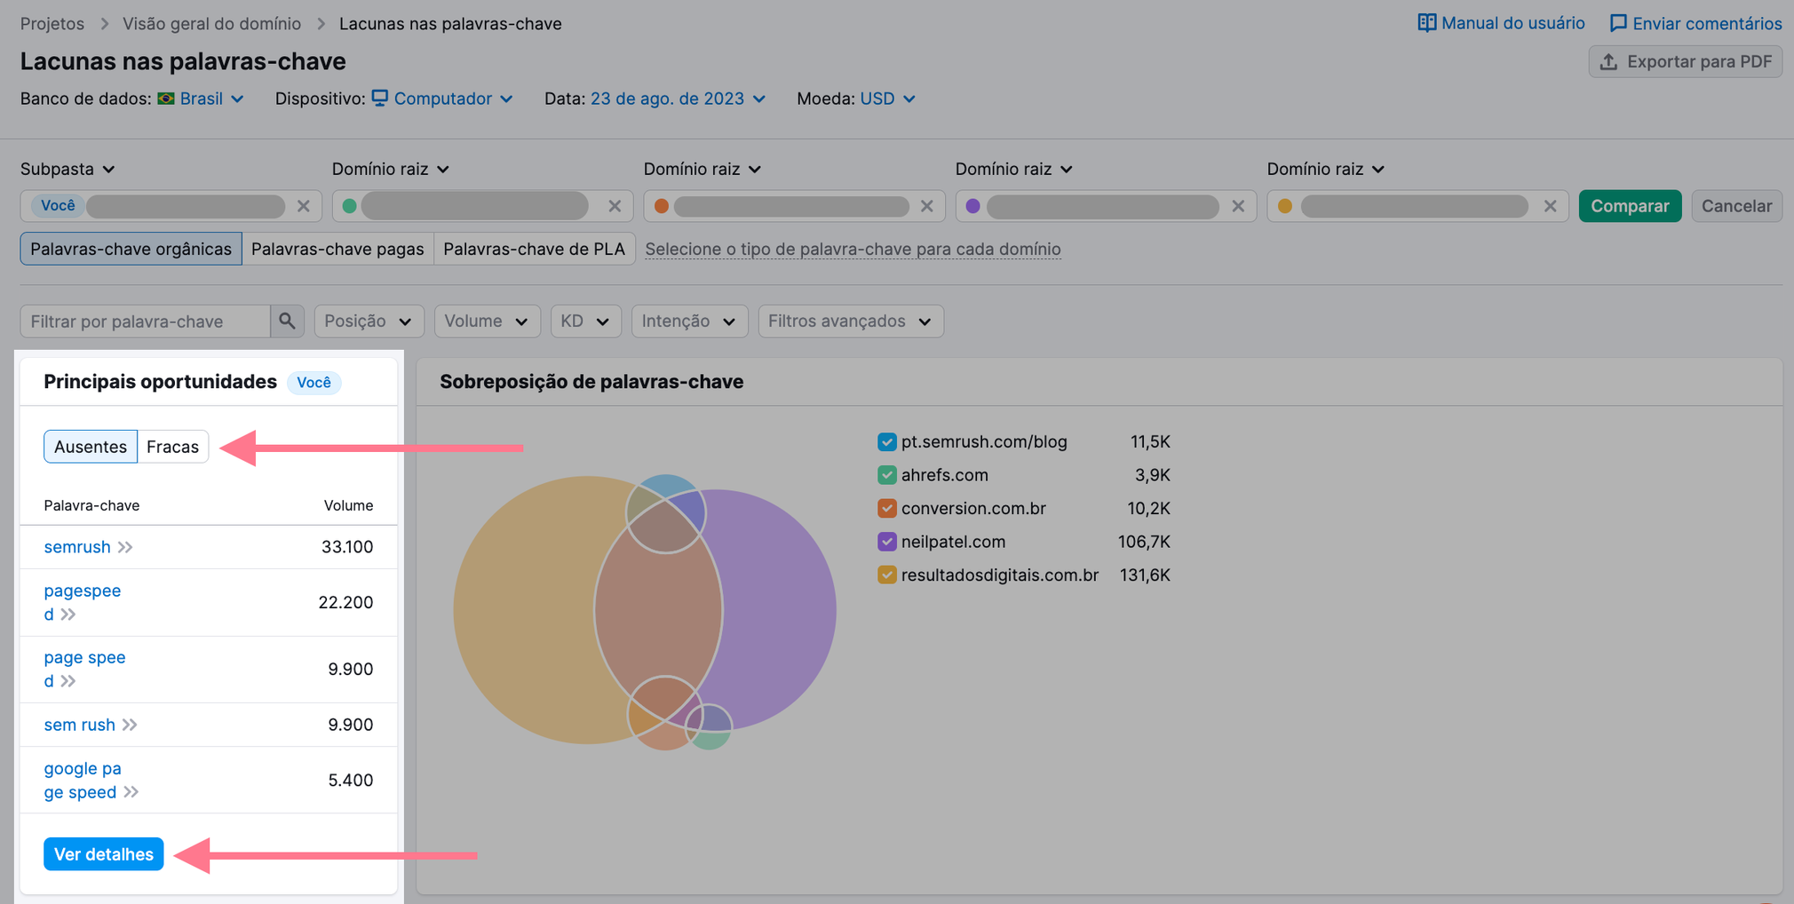Go to Visão geral do domínio breadcrumb
The image size is (1794, 904).
pyautogui.click(x=211, y=24)
